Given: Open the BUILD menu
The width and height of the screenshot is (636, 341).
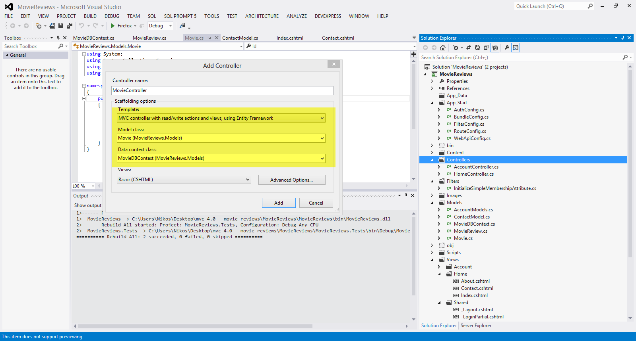Looking at the screenshot, I should [x=90, y=16].
